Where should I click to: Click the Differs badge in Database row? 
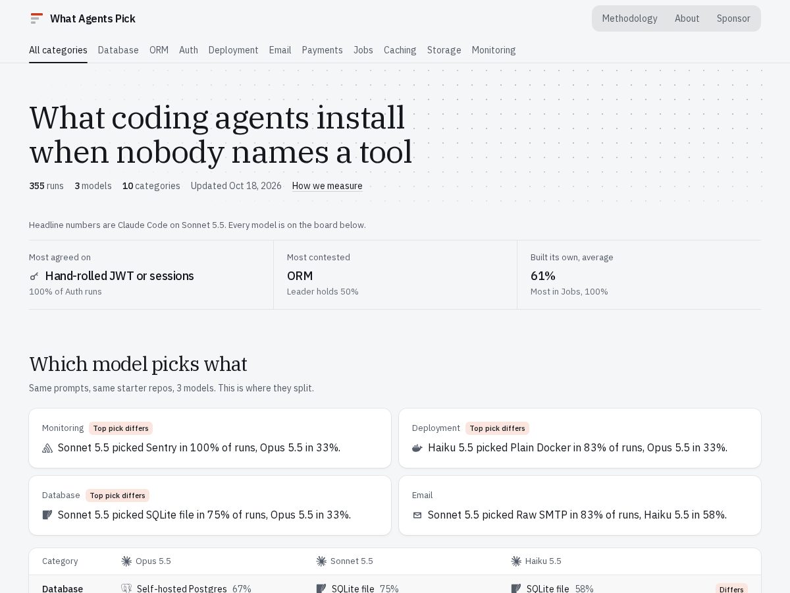pos(731,589)
